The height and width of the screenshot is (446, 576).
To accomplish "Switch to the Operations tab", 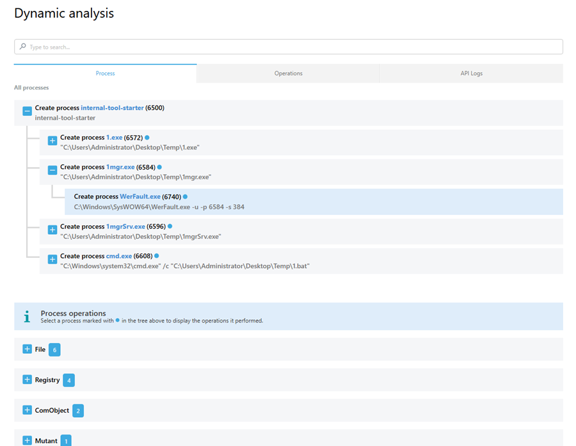I will coord(288,74).
